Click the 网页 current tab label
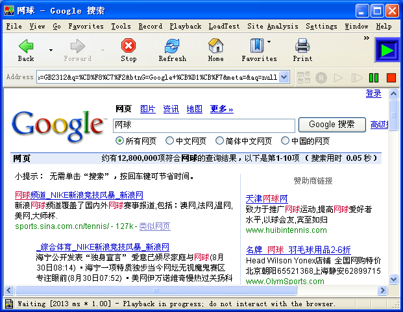This screenshot has width=403, height=312. [123, 109]
